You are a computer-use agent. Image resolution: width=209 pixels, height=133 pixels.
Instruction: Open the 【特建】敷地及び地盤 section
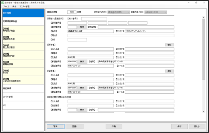(23, 30)
